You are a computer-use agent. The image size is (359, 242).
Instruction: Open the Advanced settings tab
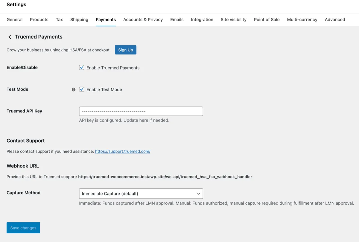[x=335, y=19]
